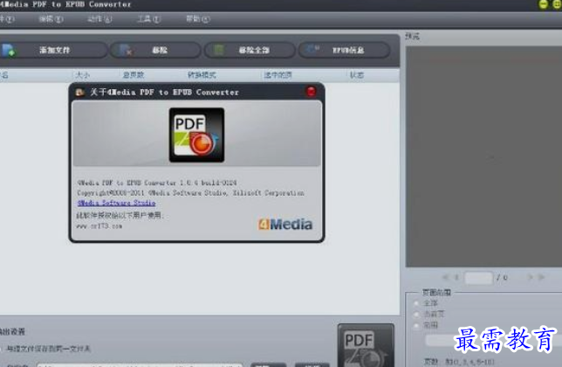Go to first page in preview
Screen dimensions: 562x367
446,277
